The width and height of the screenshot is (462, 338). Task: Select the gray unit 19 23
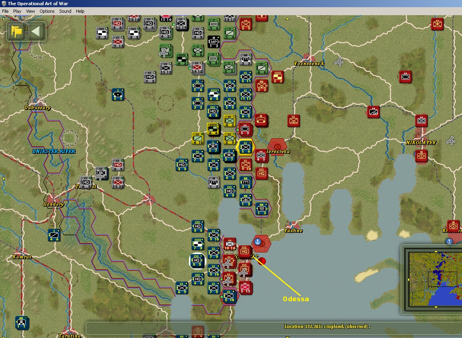[x=118, y=183]
